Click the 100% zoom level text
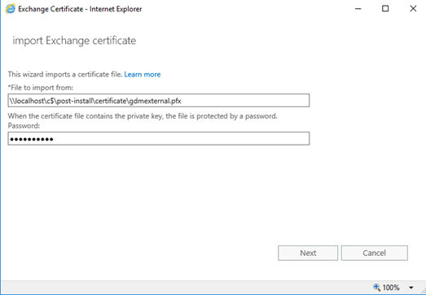The width and height of the screenshot is (426, 295). click(391, 288)
